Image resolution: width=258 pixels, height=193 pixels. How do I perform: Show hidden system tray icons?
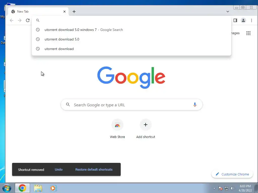point(214,188)
